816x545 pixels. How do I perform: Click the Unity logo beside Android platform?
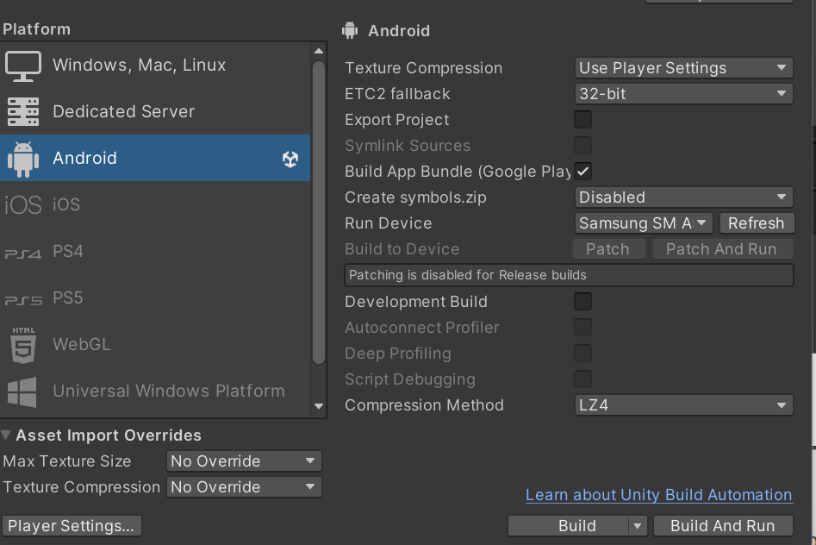(x=290, y=159)
